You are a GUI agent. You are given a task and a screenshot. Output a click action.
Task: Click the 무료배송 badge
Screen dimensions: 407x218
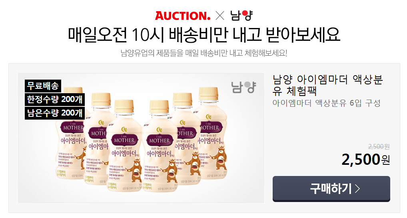coord(43,86)
